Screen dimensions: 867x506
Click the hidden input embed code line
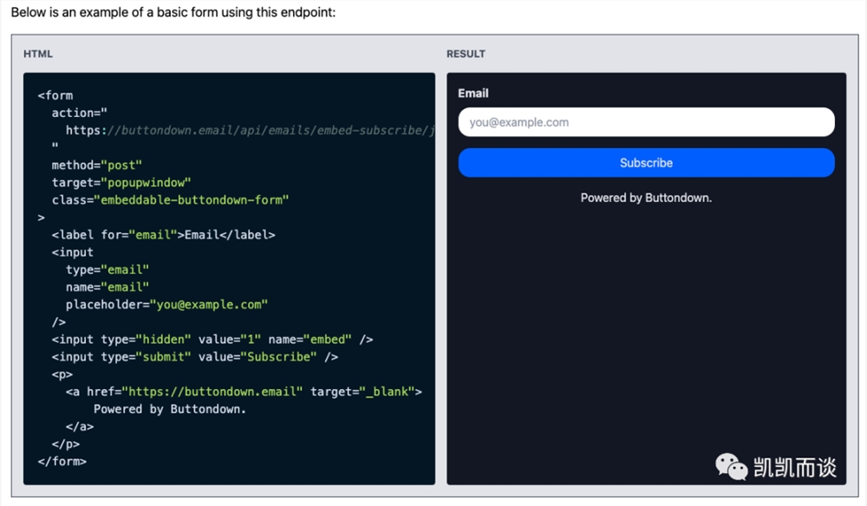212,339
